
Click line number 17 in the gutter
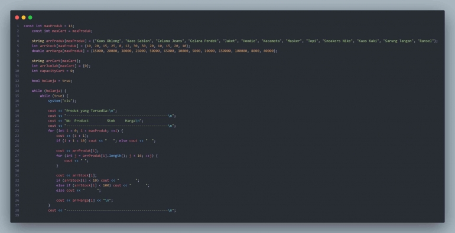click(17, 106)
